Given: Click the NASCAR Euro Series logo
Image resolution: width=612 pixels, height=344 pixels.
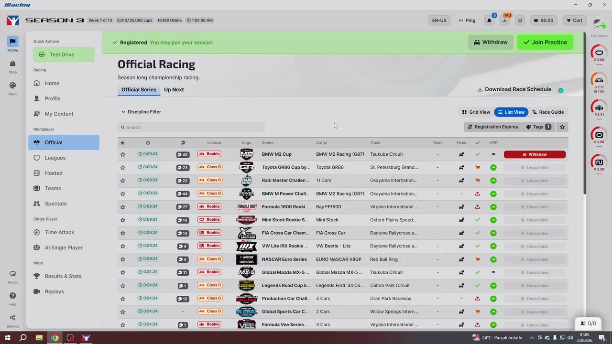Looking at the screenshot, I should [x=246, y=259].
